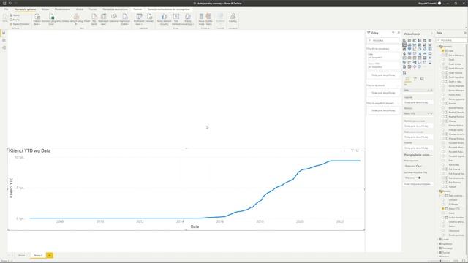This screenshot has width=468, height=263.
Task: Collapse the Wizualizacje pane with chevron
Action: [x=431, y=34]
